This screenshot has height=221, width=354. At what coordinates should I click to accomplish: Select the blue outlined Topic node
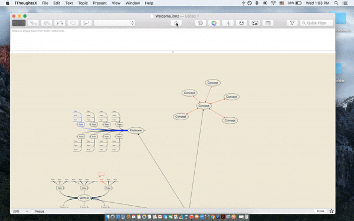click(81, 124)
